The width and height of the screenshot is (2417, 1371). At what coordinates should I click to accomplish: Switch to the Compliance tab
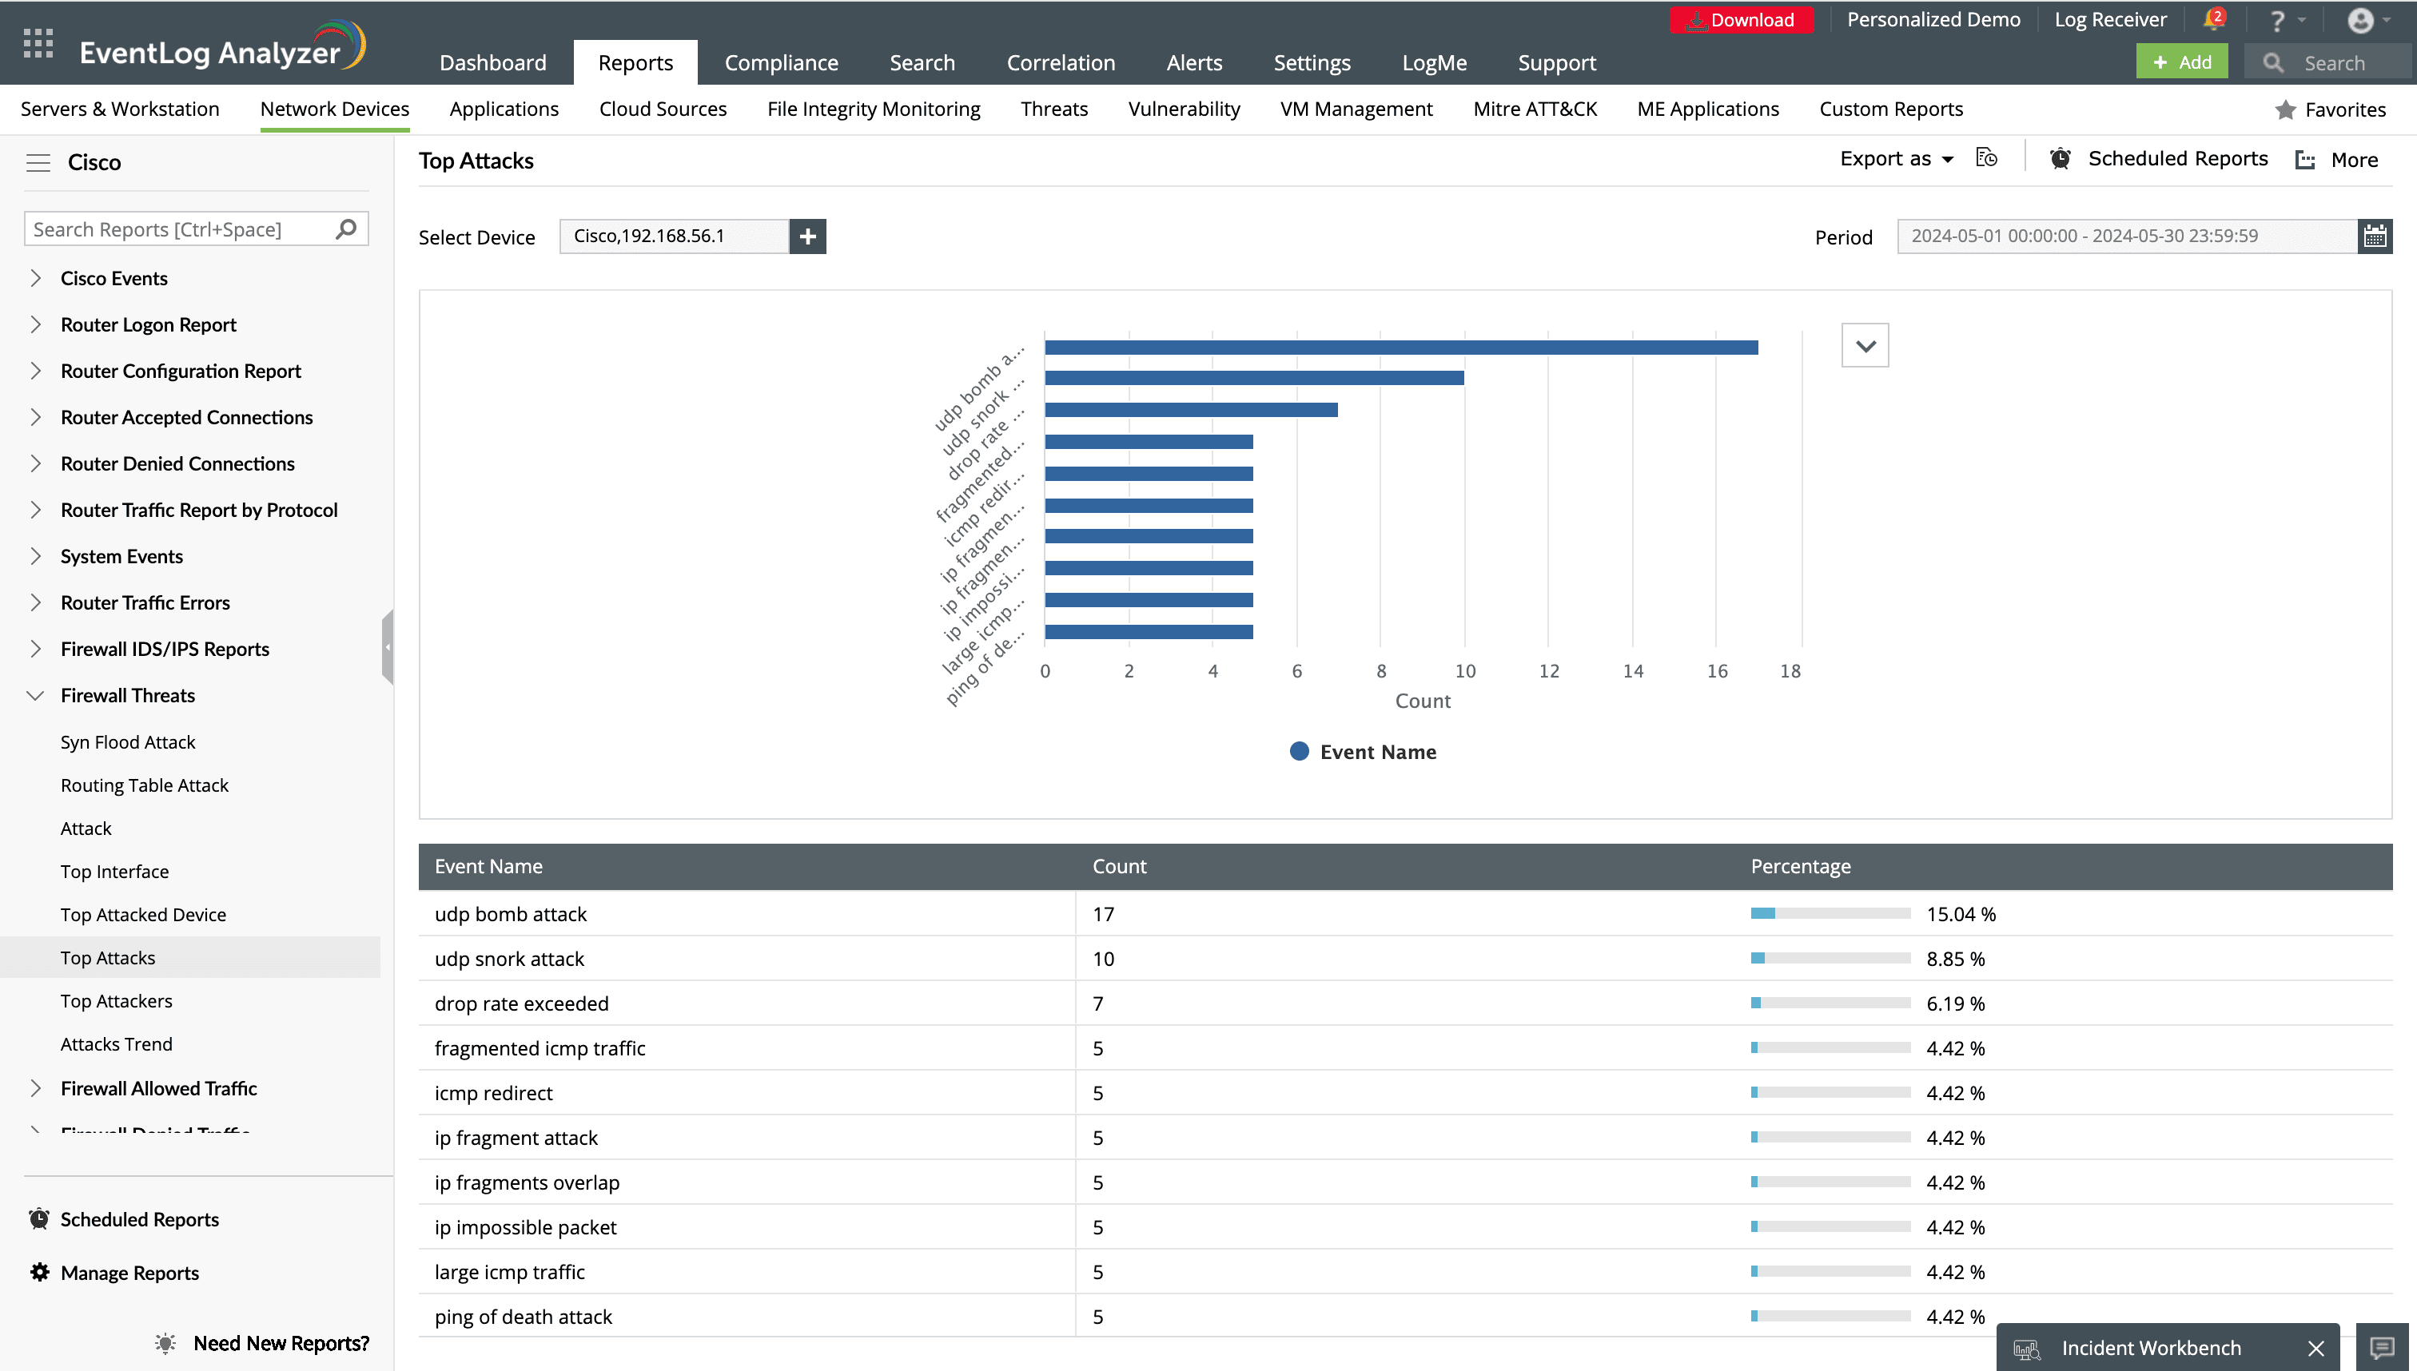(781, 63)
